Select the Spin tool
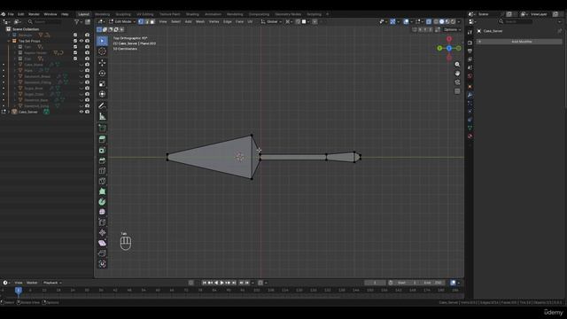The width and height of the screenshot is (567, 319). click(102, 202)
